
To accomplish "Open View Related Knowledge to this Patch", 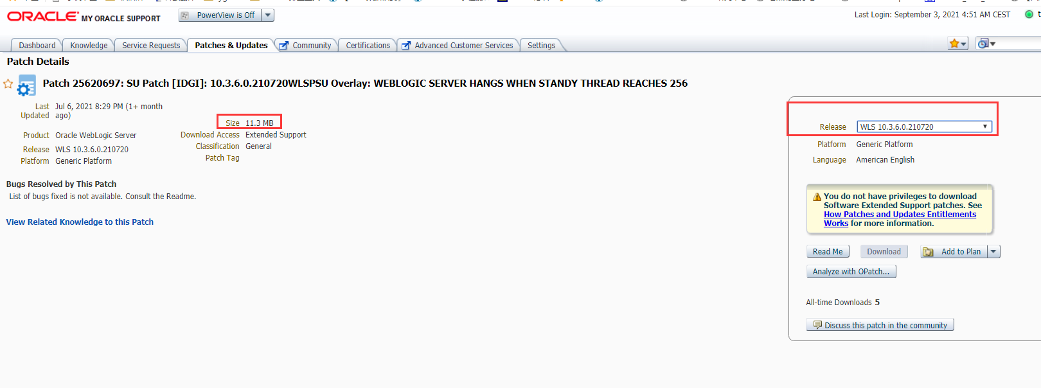I will pos(80,222).
